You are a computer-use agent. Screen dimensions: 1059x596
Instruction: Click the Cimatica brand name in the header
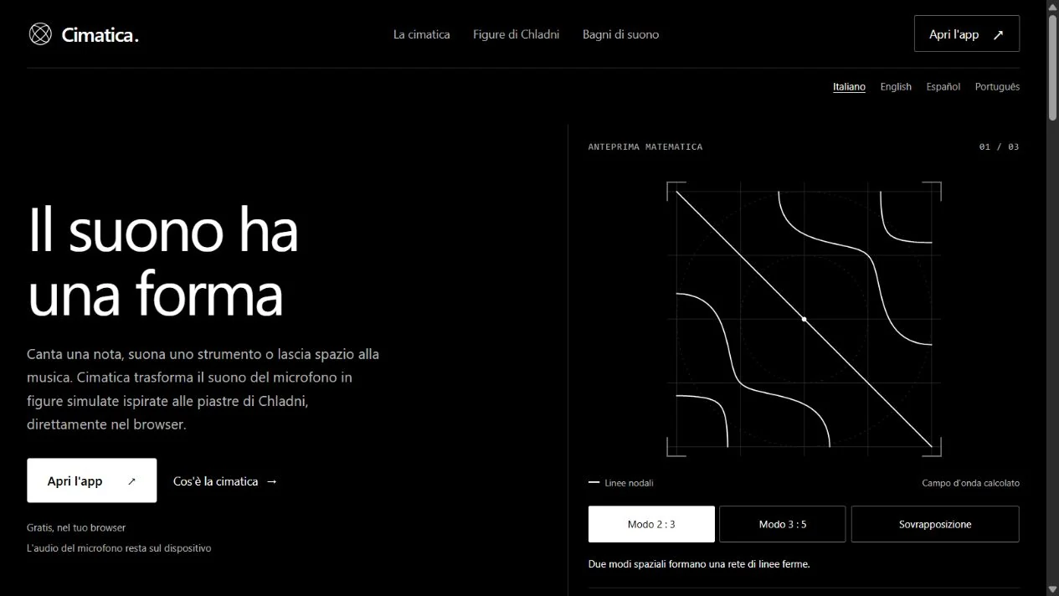(100, 35)
